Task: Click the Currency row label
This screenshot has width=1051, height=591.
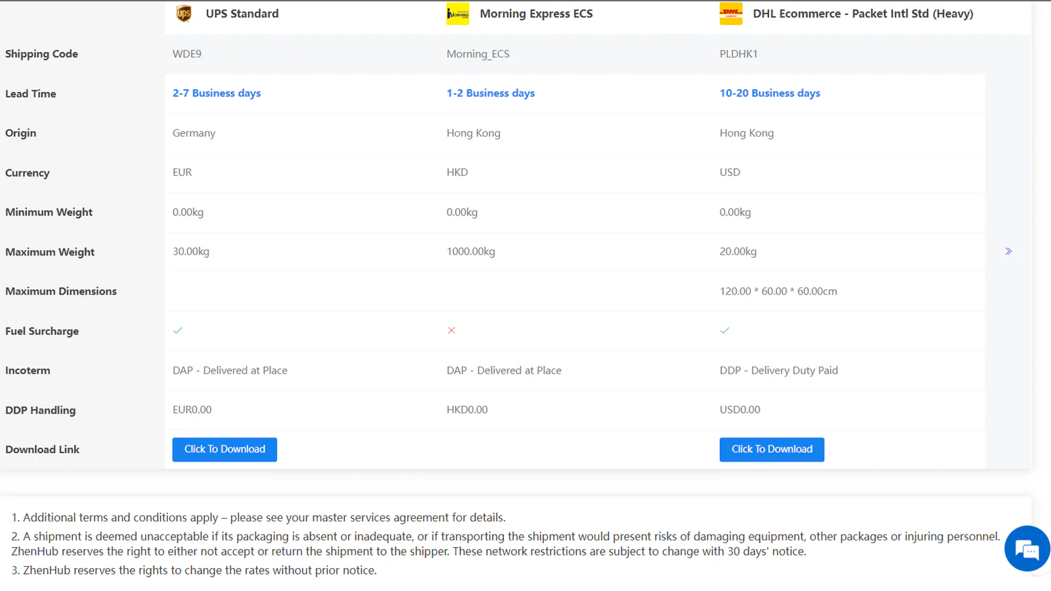Action: [x=28, y=173]
